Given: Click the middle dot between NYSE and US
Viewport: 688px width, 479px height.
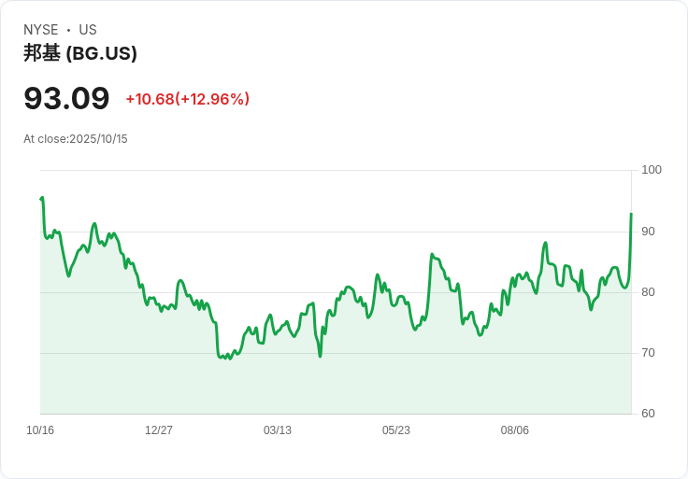Looking at the screenshot, I should [69, 30].
